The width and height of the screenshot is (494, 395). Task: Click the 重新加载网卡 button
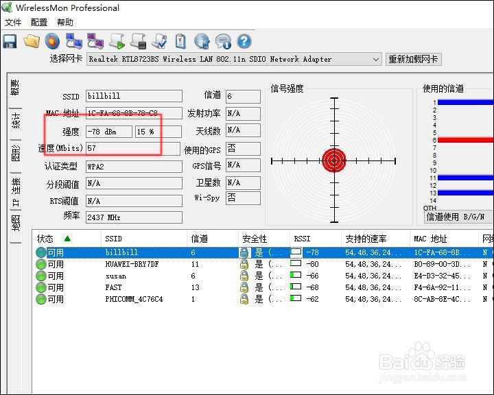coord(413,59)
